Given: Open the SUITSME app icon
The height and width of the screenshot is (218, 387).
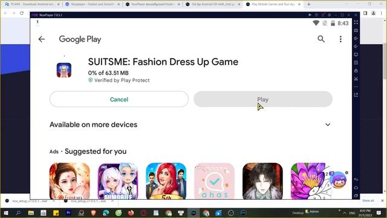Looking at the screenshot, I should (x=64, y=70).
